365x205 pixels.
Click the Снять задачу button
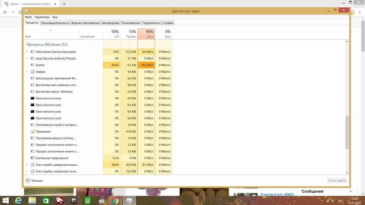(337, 180)
